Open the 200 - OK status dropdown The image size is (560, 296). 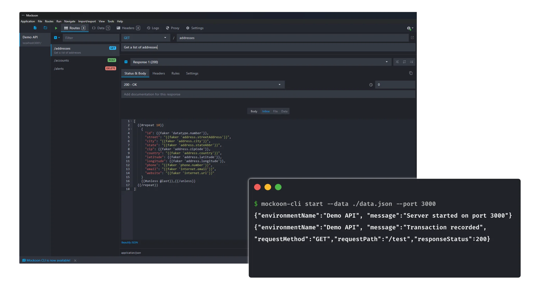point(203,85)
